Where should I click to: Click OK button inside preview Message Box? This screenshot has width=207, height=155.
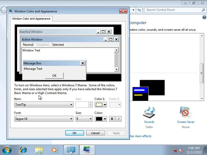(54, 75)
